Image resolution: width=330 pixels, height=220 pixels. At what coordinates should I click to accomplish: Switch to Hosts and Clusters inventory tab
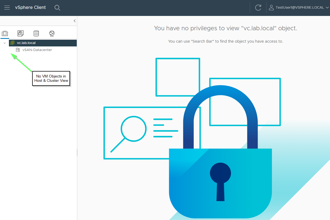5,33
